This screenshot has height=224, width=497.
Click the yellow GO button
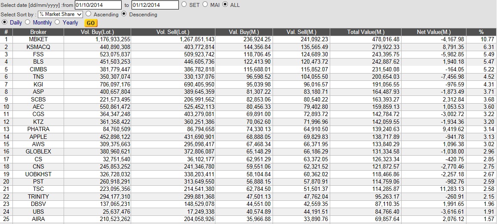pyautogui.click(x=91, y=23)
